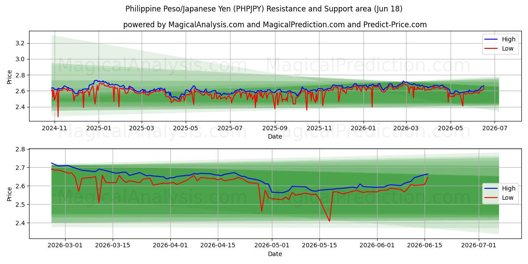This screenshot has height=264, width=528.
Task: Click the chart title mentioning PHPJPY
Action: (x=264, y=9)
